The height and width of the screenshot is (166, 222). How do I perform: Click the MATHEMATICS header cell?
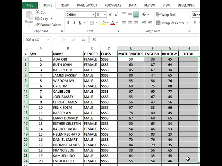click(x=131, y=54)
